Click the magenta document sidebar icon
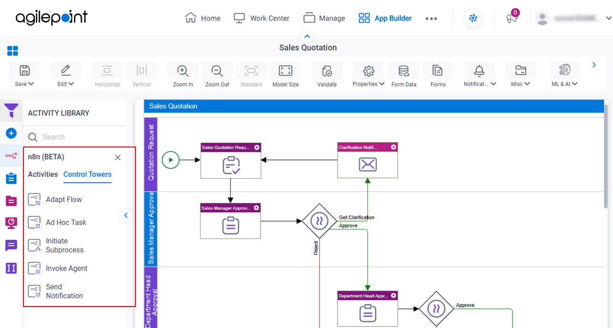This screenshot has width=613, height=328. click(x=11, y=201)
